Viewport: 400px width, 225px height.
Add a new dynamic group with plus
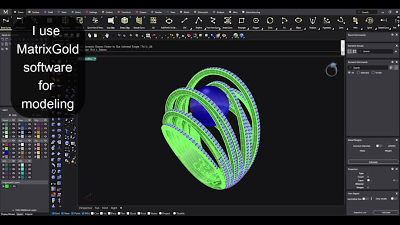coord(396,52)
